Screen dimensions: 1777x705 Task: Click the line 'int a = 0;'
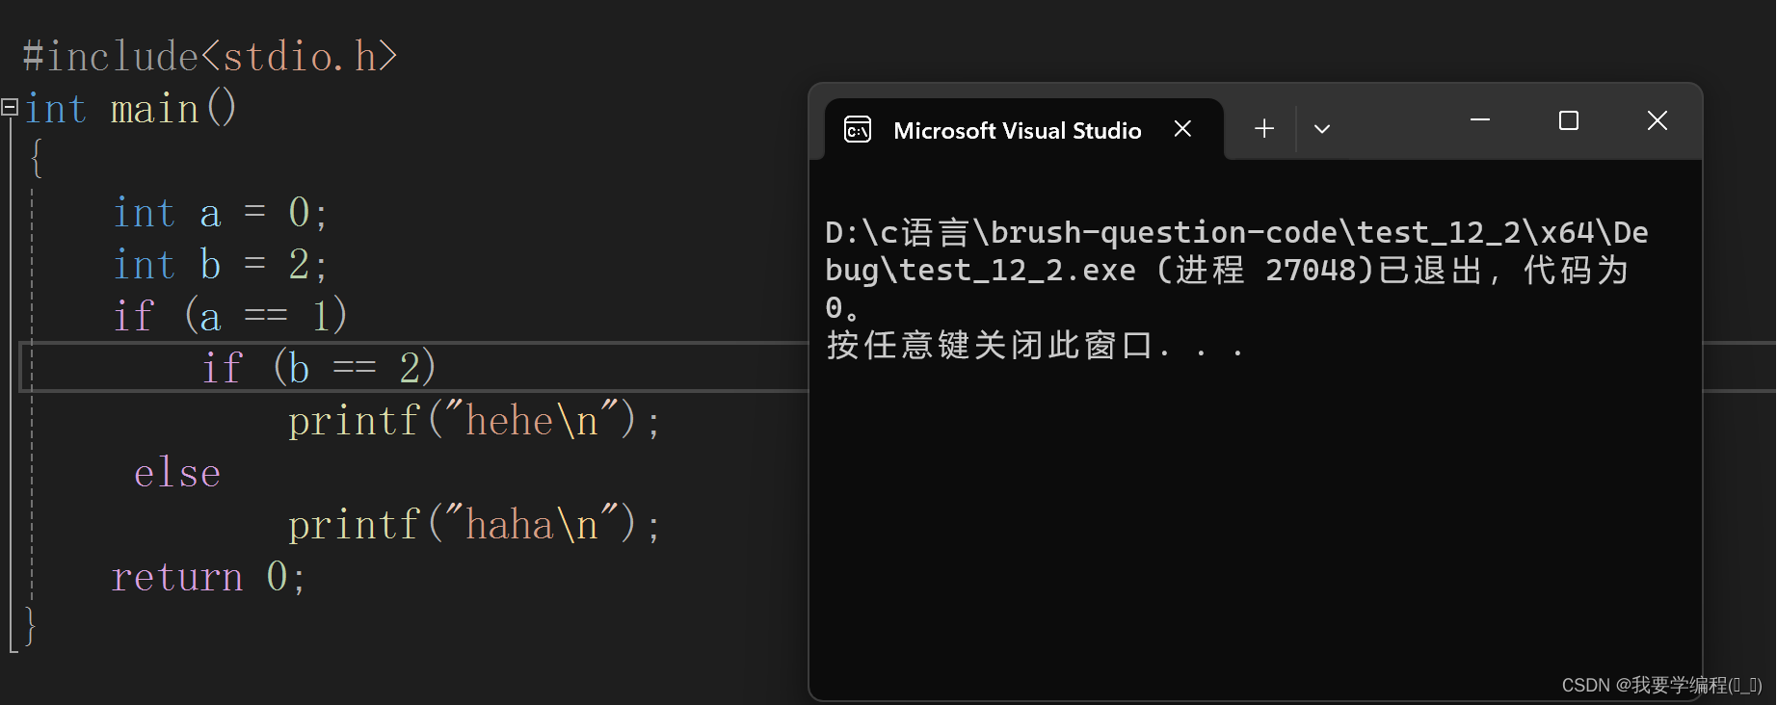point(221,212)
